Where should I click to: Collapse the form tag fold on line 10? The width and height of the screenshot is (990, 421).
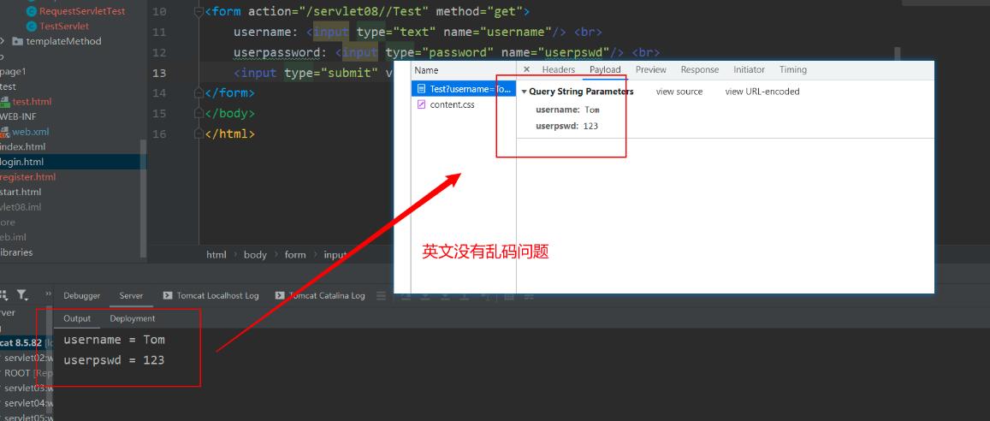pos(199,11)
